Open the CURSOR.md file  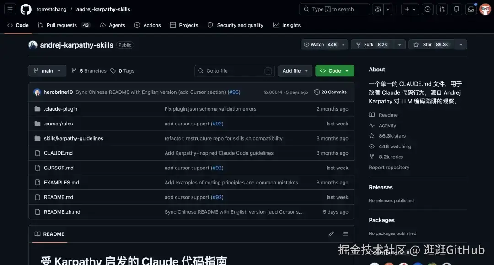(59, 168)
